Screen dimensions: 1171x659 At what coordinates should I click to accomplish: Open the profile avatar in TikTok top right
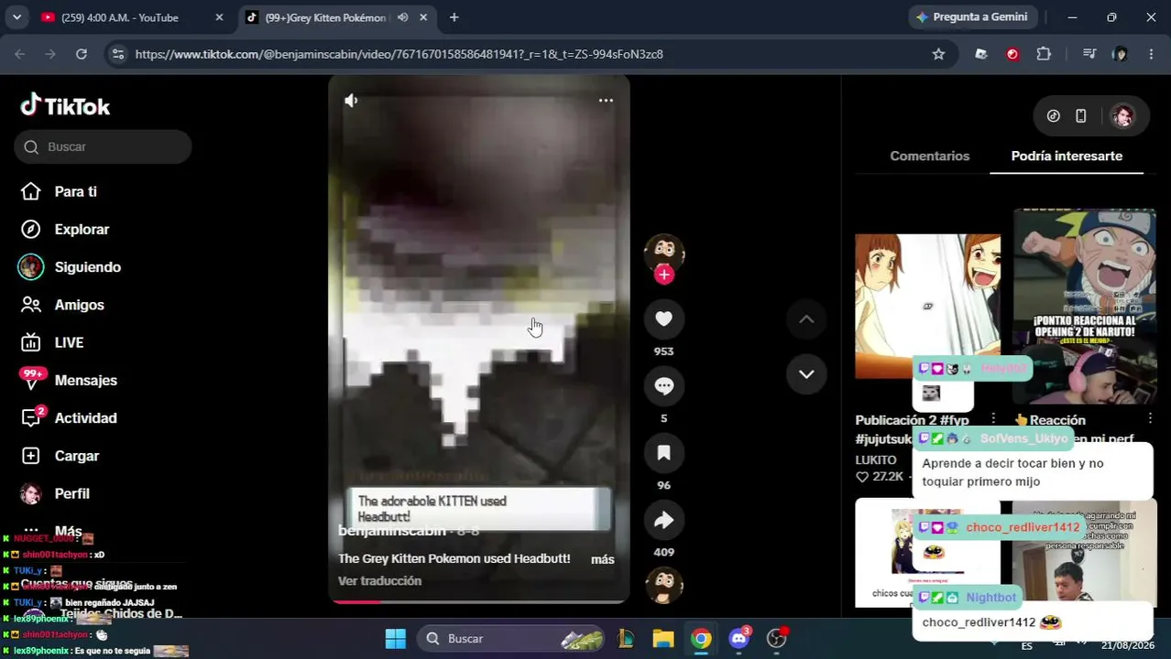coord(1122,116)
